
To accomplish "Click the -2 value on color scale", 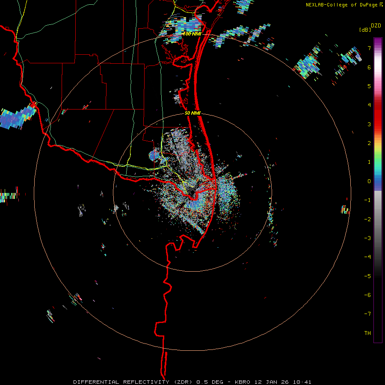I will (367, 219).
